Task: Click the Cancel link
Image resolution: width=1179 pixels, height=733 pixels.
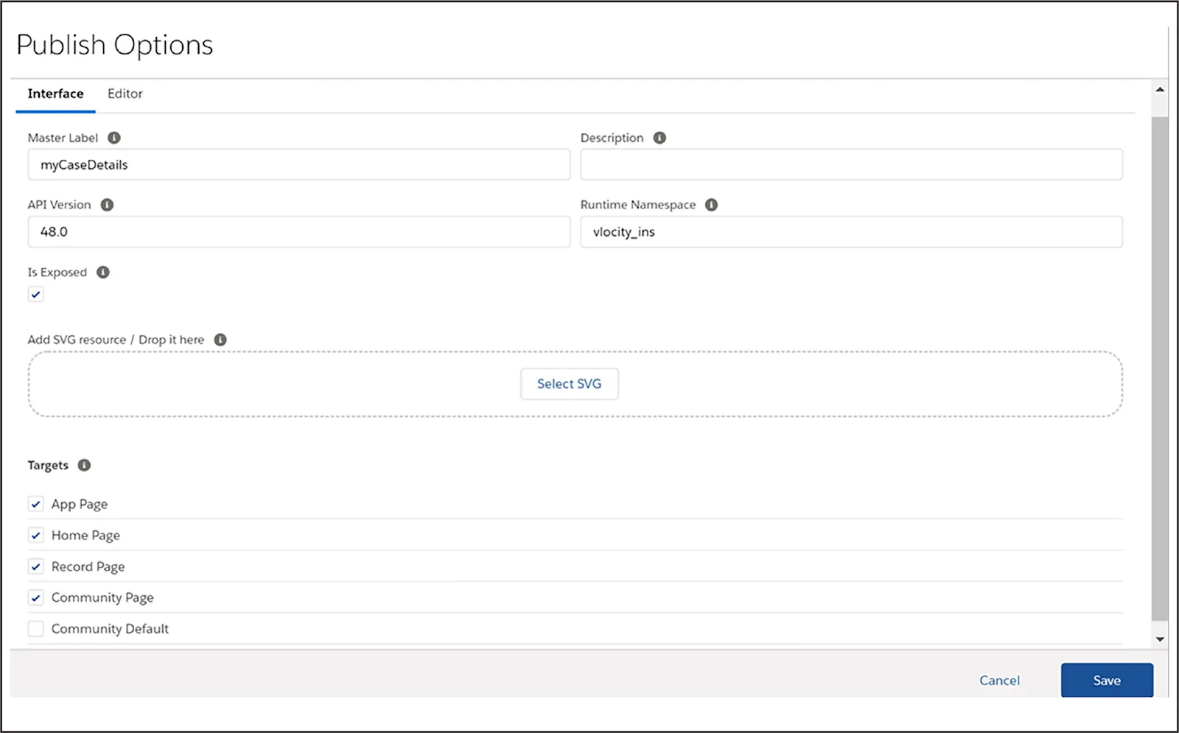Action: (999, 680)
